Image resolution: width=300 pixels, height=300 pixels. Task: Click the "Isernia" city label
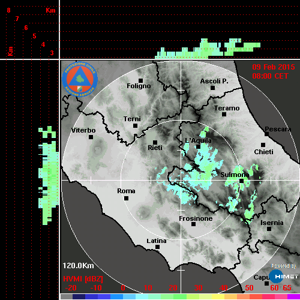tap(272, 223)
